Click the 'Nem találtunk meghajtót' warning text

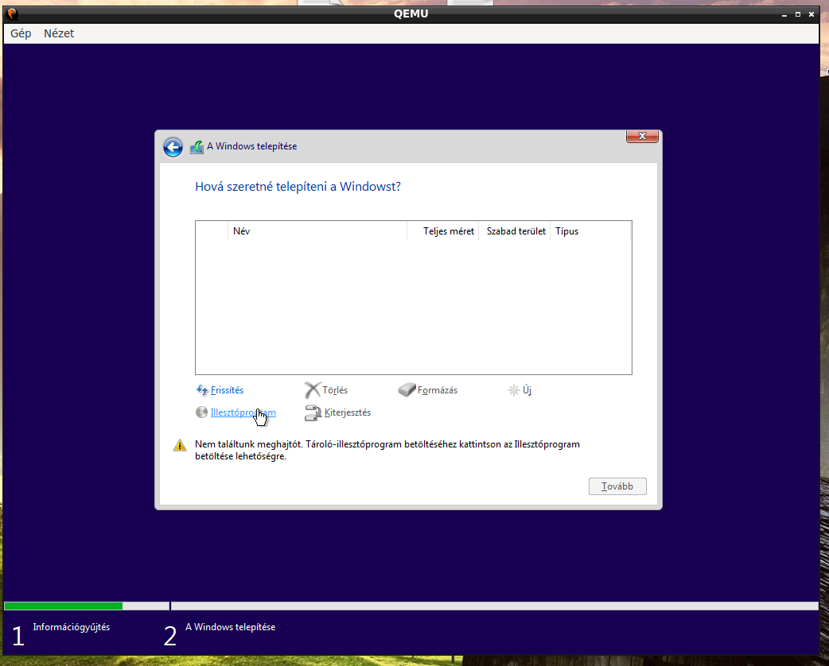387,450
